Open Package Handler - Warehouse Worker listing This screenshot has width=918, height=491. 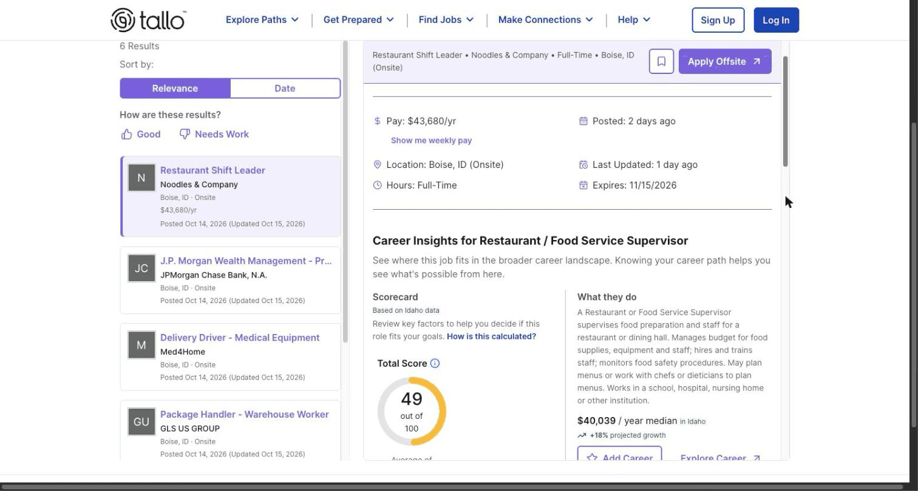pyautogui.click(x=245, y=415)
